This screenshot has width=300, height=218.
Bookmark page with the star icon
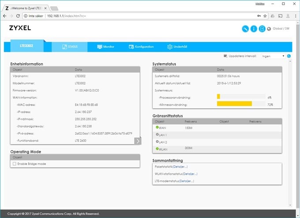coord(265,15)
